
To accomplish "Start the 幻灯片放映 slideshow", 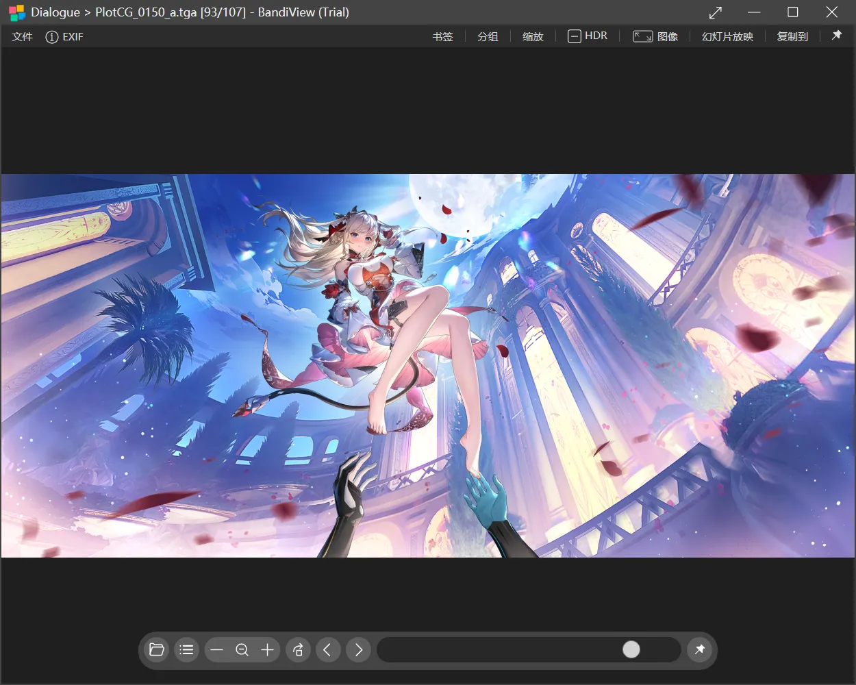I will point(727,37).
